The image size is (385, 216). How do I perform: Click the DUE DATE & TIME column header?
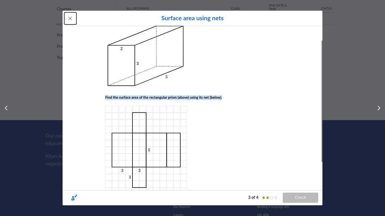tap(278, 7)
